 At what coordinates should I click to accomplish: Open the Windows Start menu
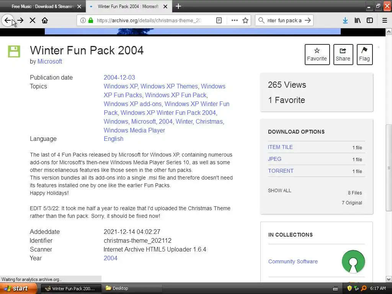18,289
